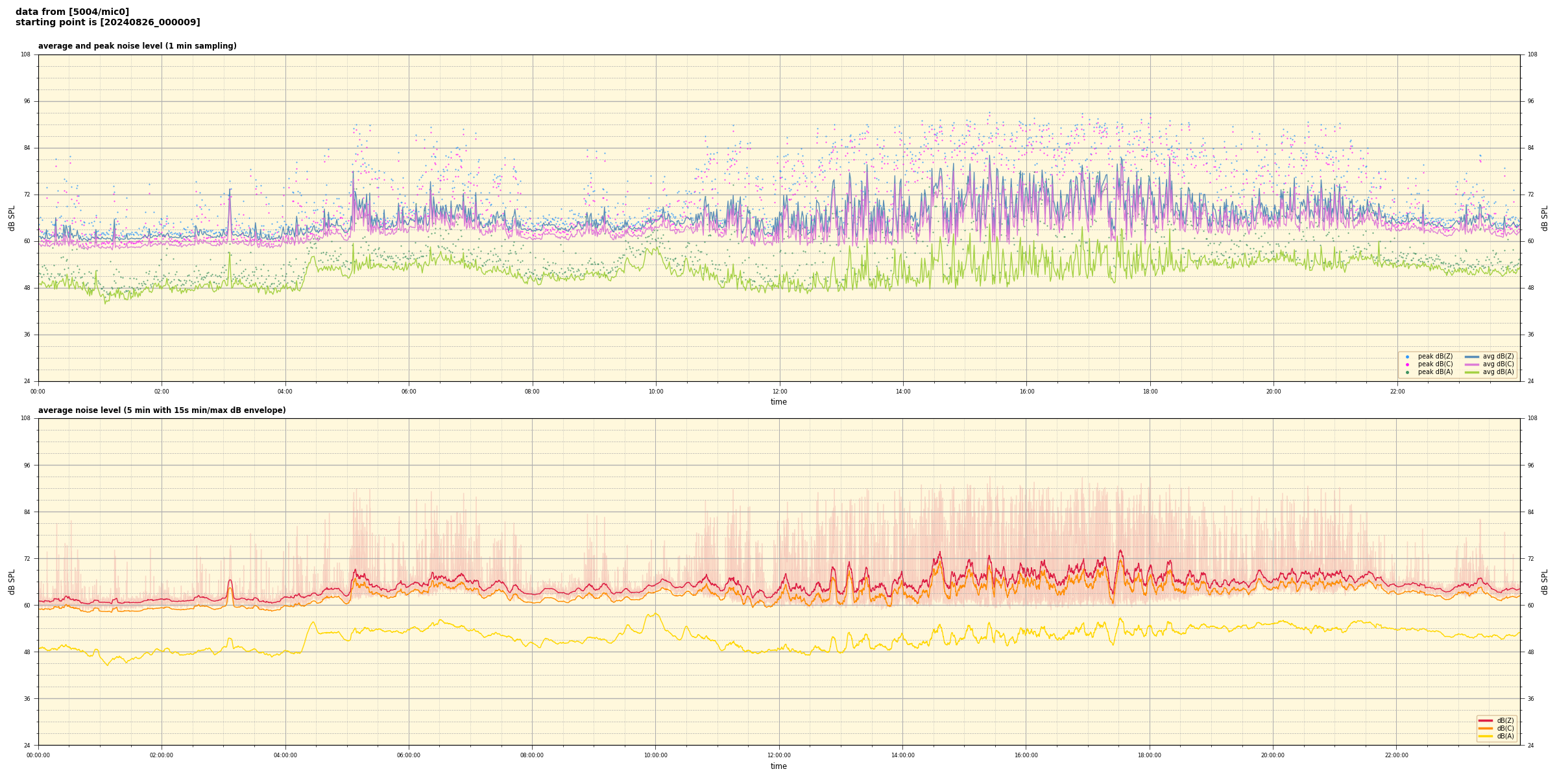
Task: Click the 06:00 tick on top chart
Action: click(409, 392)
